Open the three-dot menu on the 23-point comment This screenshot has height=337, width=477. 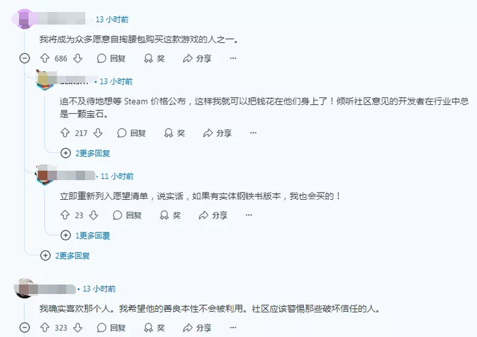click(x=249, y=215)
